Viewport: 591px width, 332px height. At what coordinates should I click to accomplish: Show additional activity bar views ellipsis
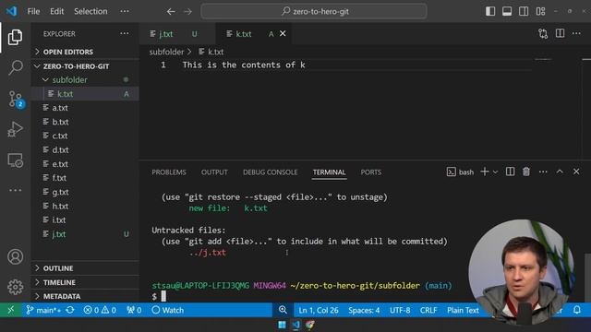pos(15,190)
